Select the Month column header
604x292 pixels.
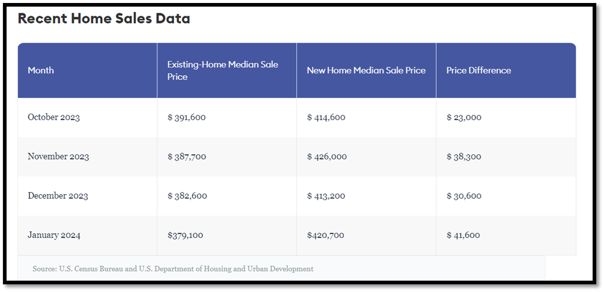[x=41, y=70]
